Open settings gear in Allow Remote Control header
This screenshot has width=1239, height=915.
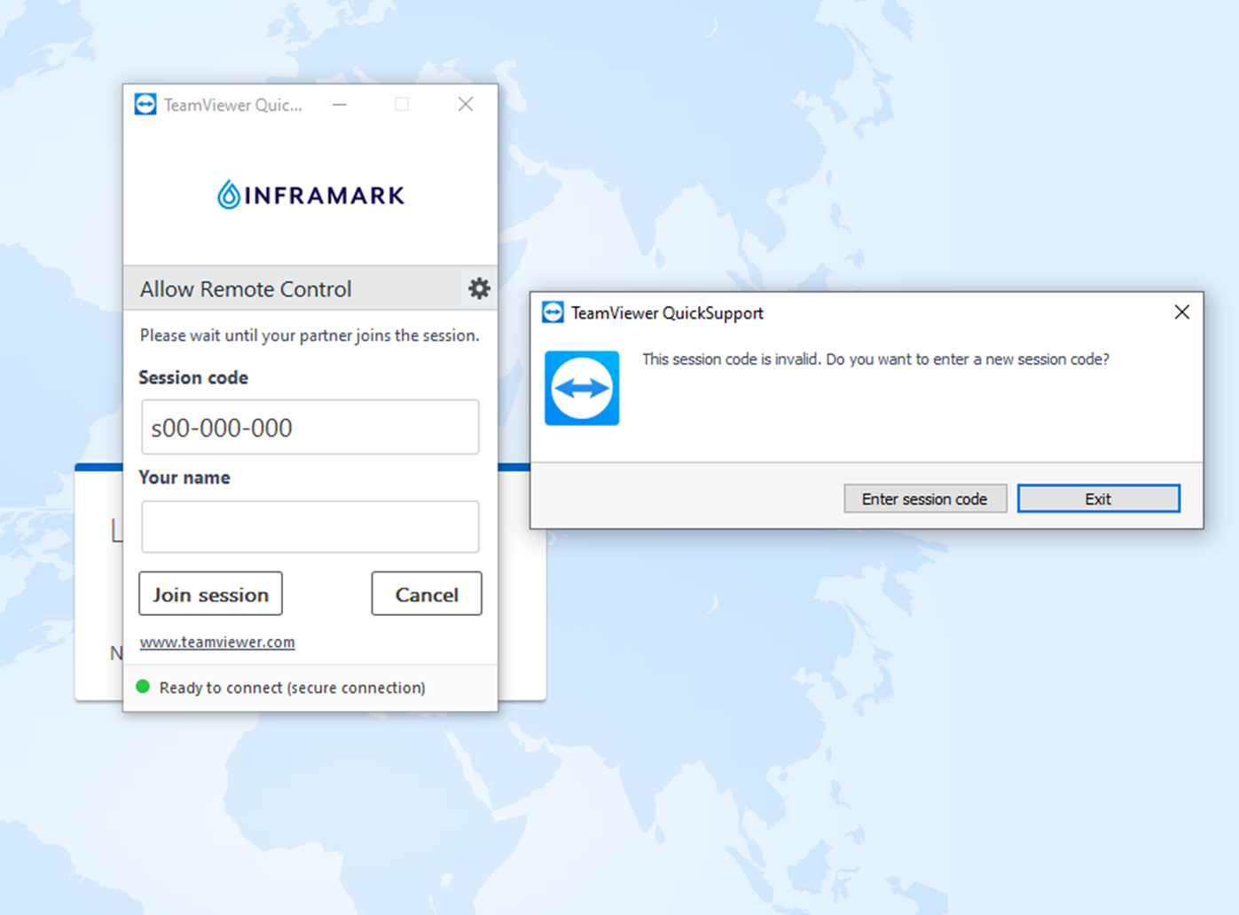[x=479, y=288]
